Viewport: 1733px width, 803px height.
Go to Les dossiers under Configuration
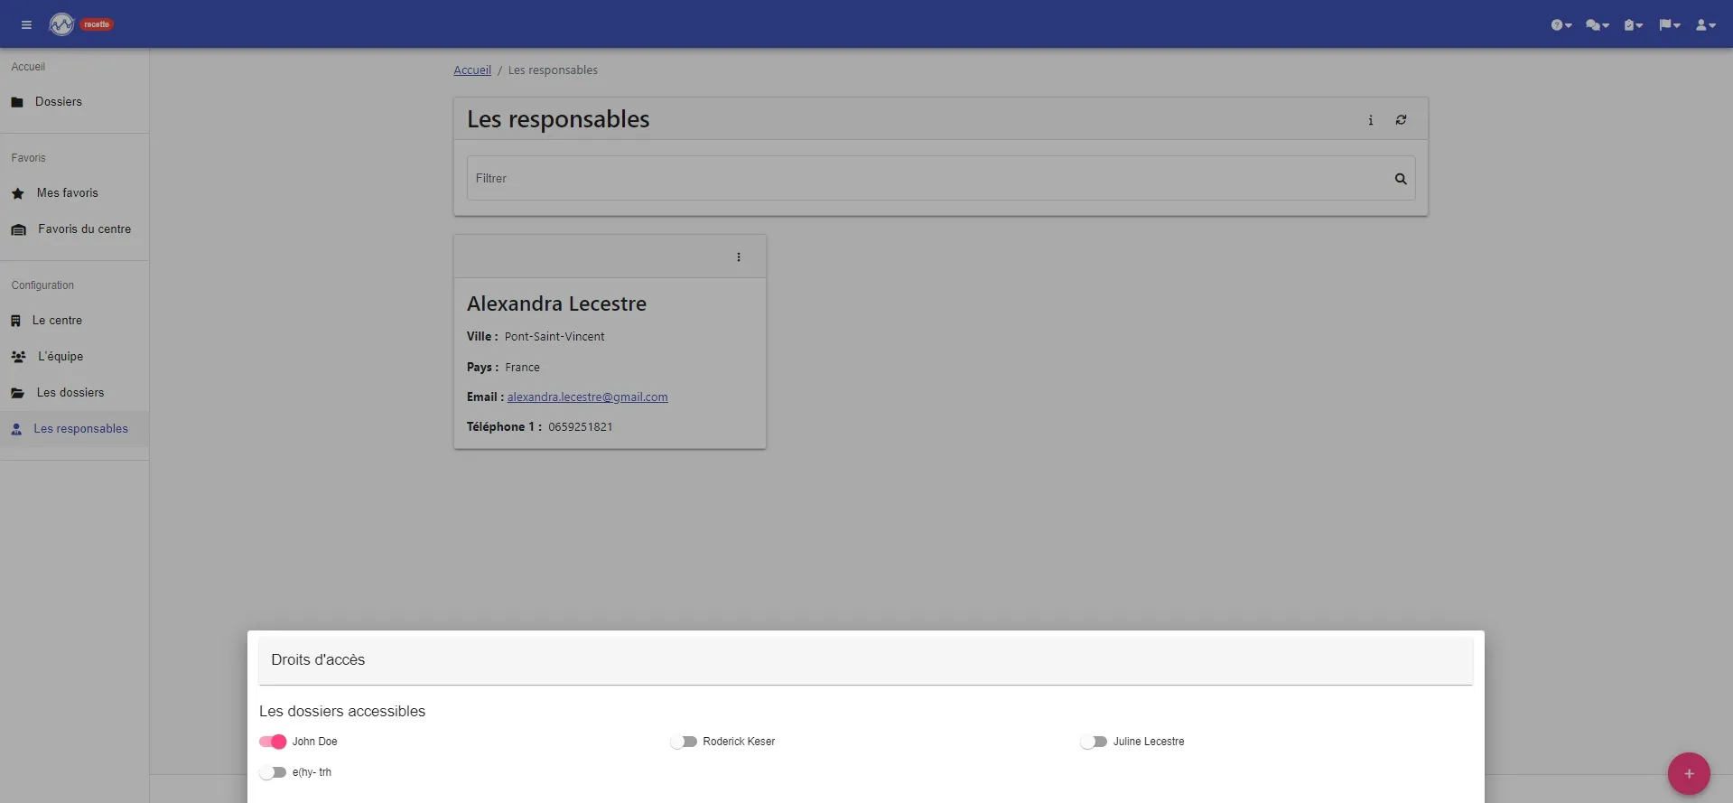[74, 393]
